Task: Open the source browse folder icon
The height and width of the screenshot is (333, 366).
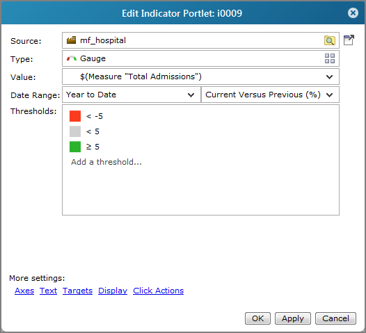Action: [x=330, y=40]
